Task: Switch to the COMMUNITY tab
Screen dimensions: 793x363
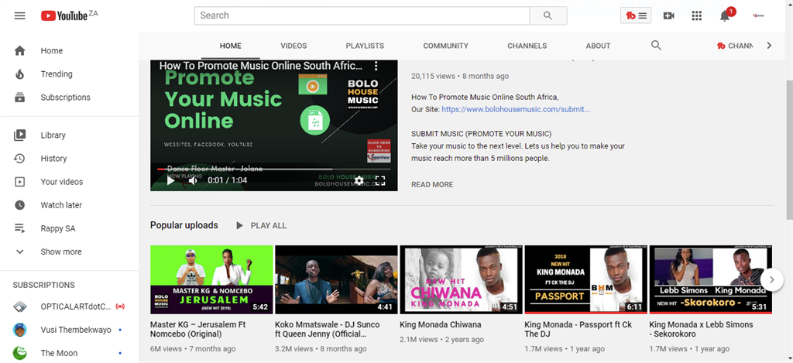Action: point(445,46)
